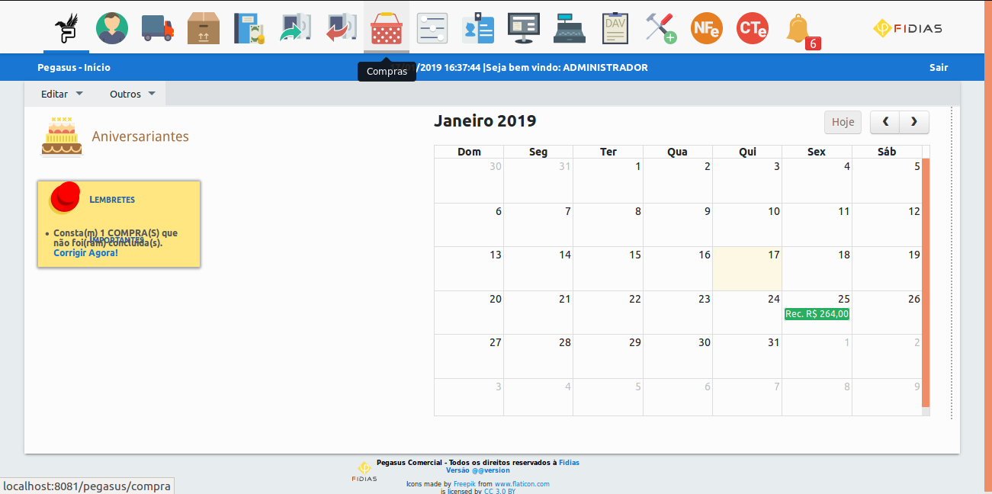This screenshot has width=992, height=494.
Task: Open the cash register icon
Action: tap(570, 28)
